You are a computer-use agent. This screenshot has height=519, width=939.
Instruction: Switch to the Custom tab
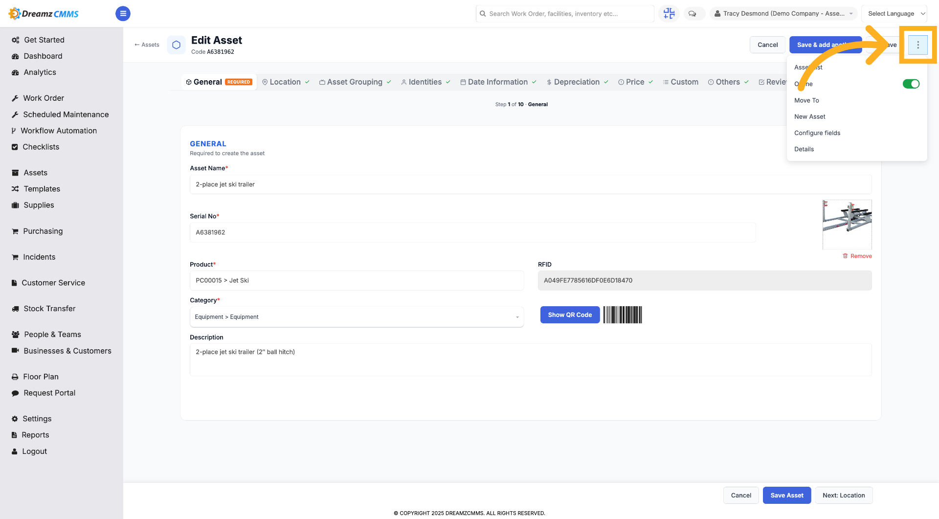(x=680, y=82)
